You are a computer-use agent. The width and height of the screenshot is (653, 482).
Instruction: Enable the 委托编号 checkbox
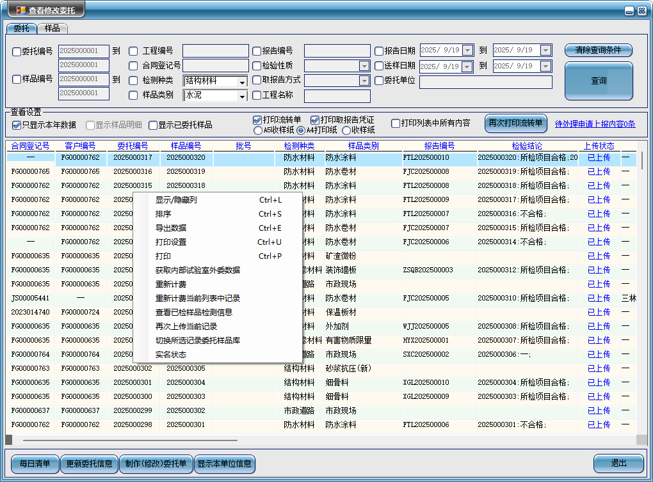coord(17,52)
